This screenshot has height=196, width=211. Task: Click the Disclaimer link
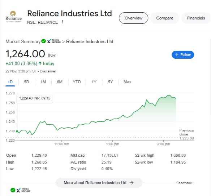48,71
